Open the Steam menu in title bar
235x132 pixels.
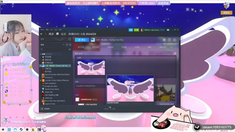[x=42, y=30]
